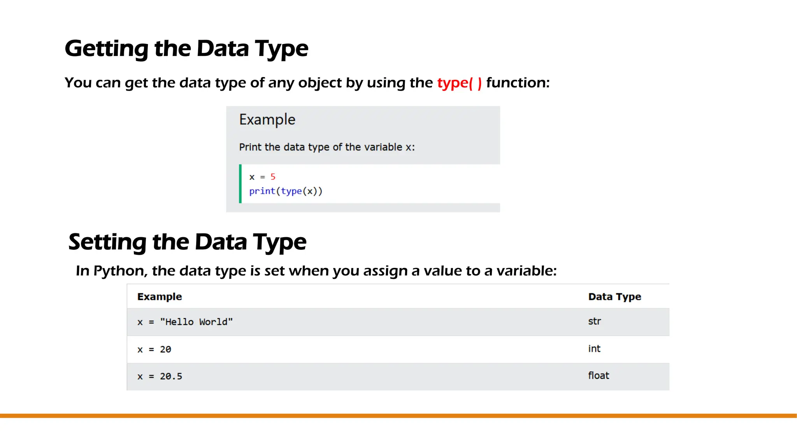
Task: Click the red type( ) function text
Action: (x=459, y=83)
